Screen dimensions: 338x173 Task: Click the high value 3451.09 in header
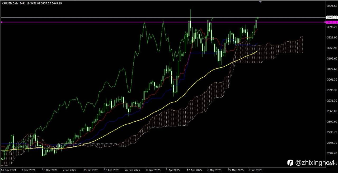click(35, 3)
